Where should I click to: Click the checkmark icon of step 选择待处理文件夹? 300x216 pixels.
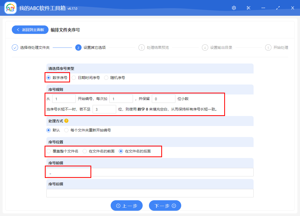15,48
